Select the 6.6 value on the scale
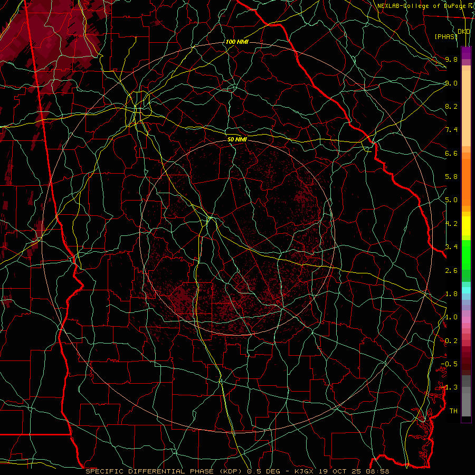The height and width of the screenshot is (475, 475). pos(451,153)
